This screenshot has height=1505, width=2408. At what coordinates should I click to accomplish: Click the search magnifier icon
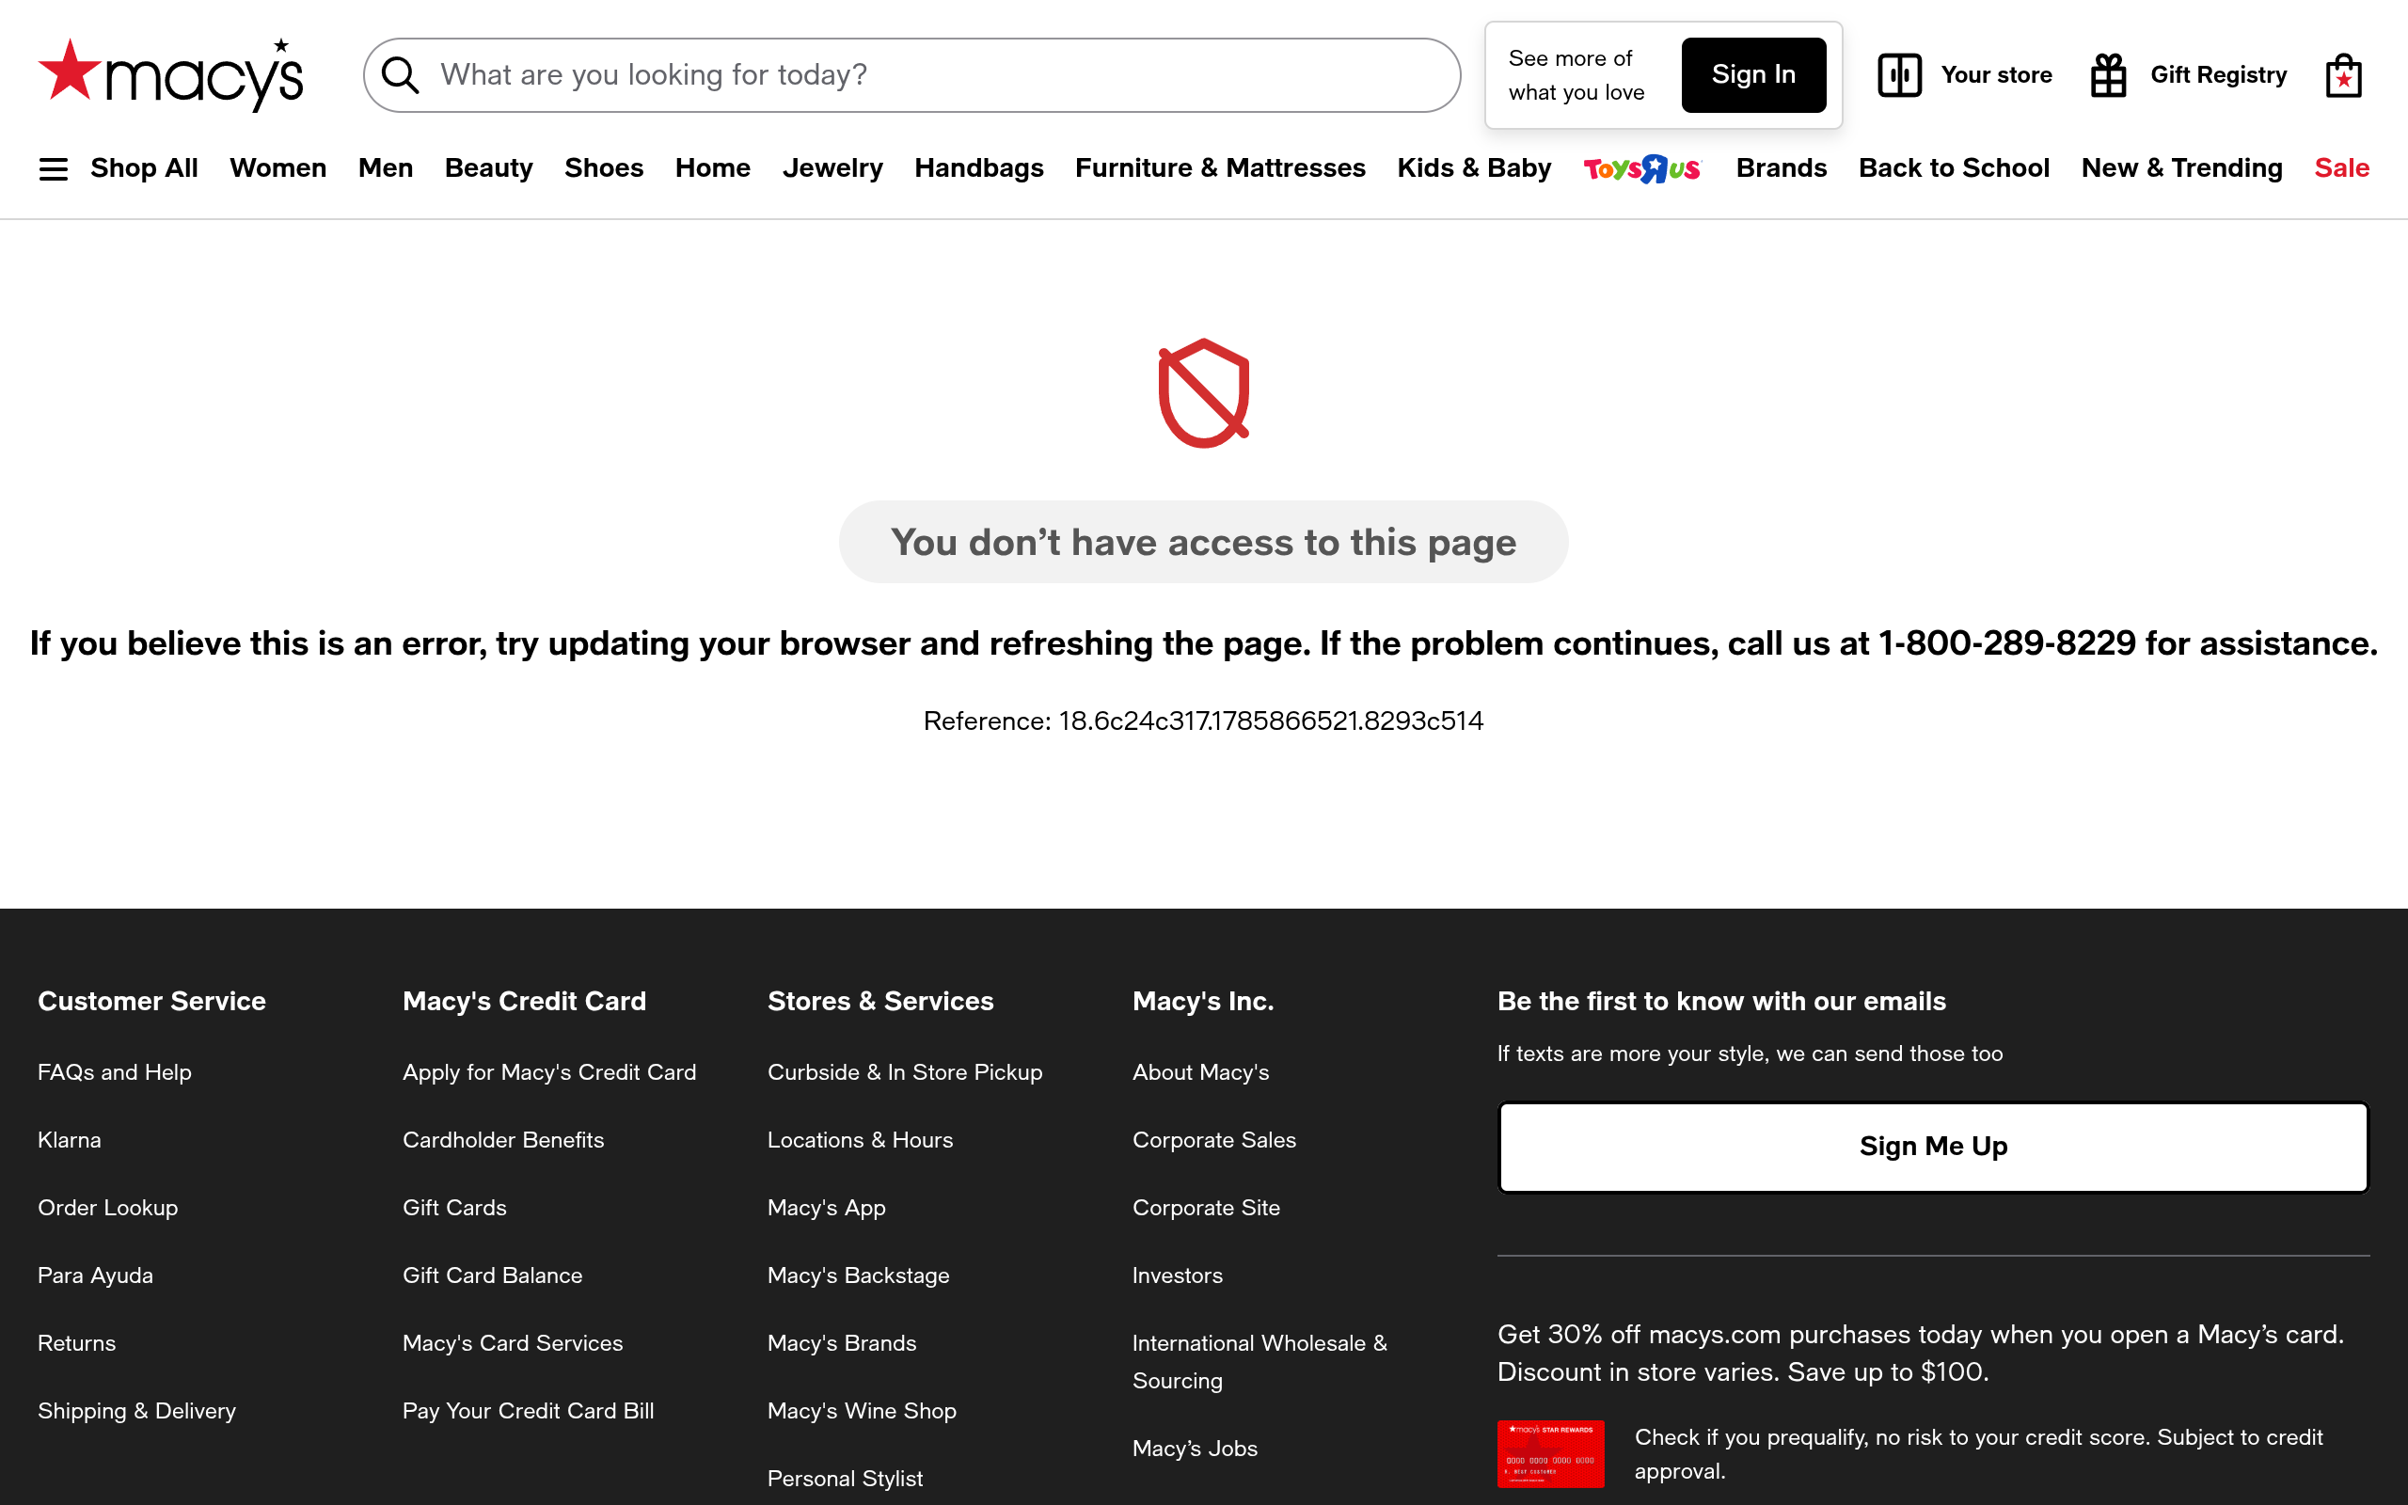[x=400, y=74]
